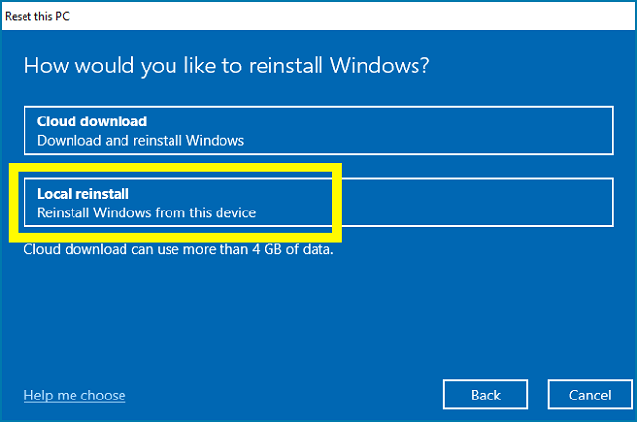Click the yellow highlight box border
The height and width of the screenshot is (422, 637).
click(12, 203)
